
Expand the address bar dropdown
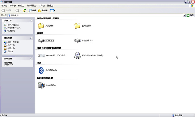184,15
